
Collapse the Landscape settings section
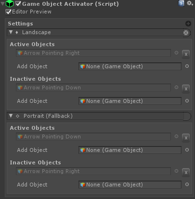pyautogui.click(x=11, y=32)
